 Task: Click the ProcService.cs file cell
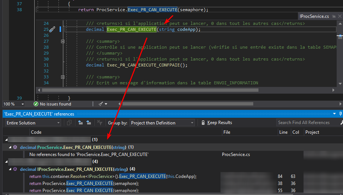pyautogui.click(x=236, y=155)
